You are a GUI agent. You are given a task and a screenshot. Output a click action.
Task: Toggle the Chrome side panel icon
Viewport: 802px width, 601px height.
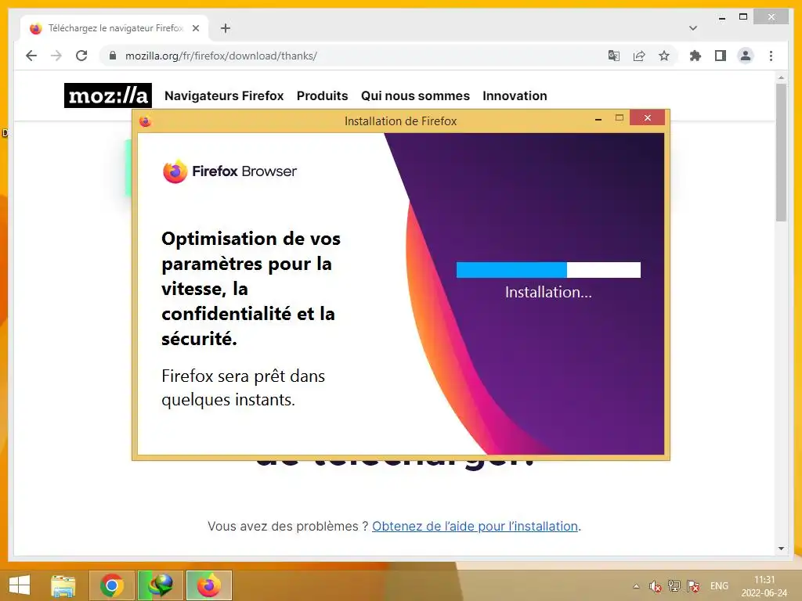point(721,56)
